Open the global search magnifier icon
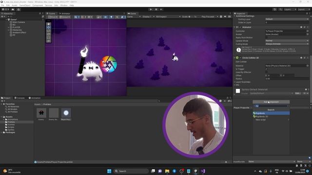The height and width of the screenshot is (175, 312). point(280,9)
